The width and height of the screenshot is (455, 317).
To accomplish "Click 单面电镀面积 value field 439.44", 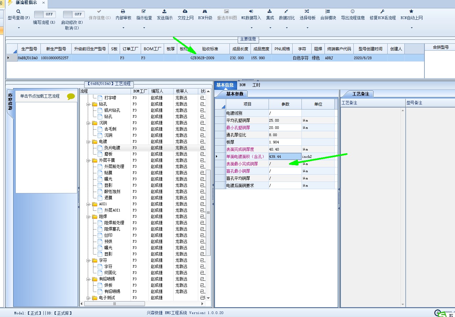I will pos(285,157).
